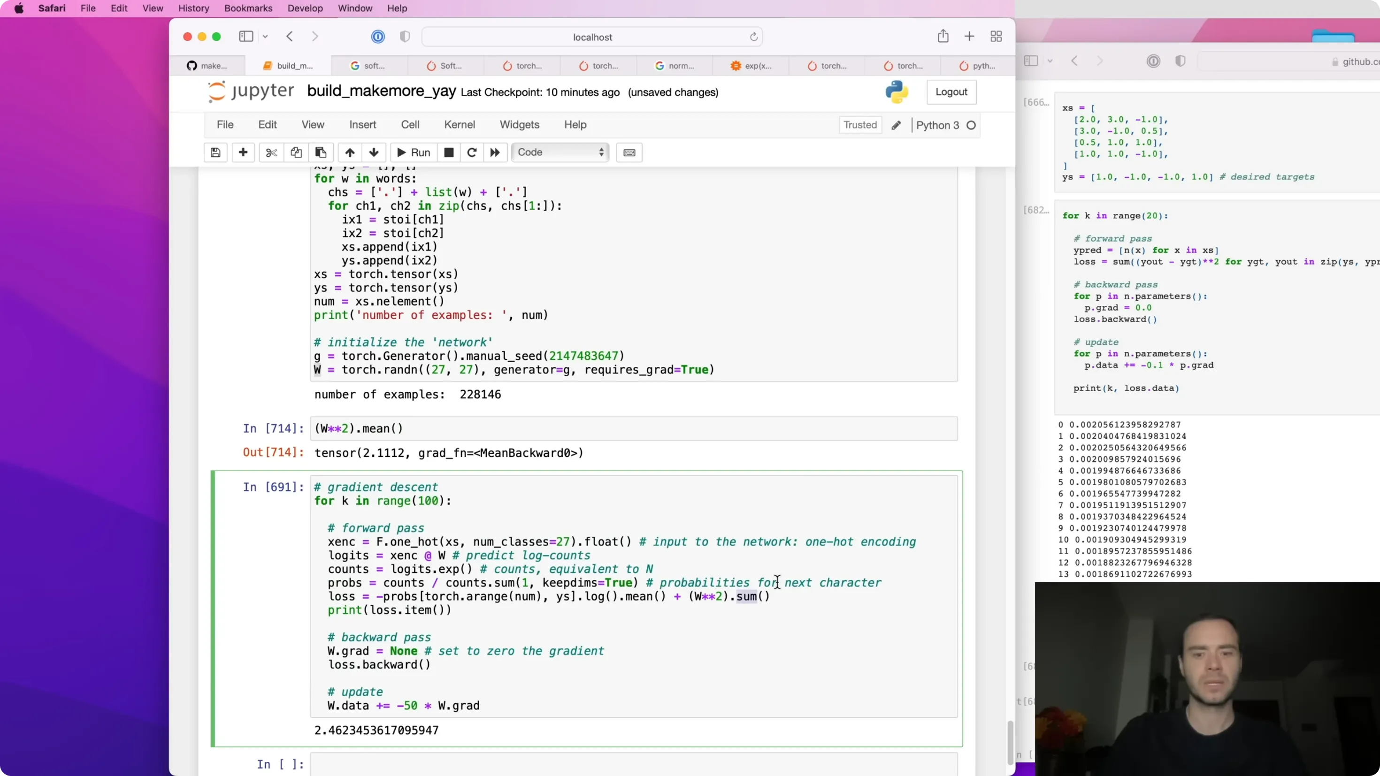The height and width of the screenshot is (776, 1380).
Task: Interrupt the kernel with the stop icon
Action: point(449,152)
